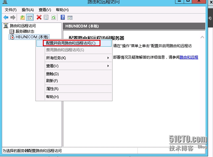Open the 操作(A) menu
Viewport: 213px width, 157px height.
(28, 10)
